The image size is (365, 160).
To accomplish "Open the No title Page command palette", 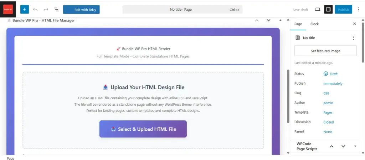I will [x=182, y=10].
